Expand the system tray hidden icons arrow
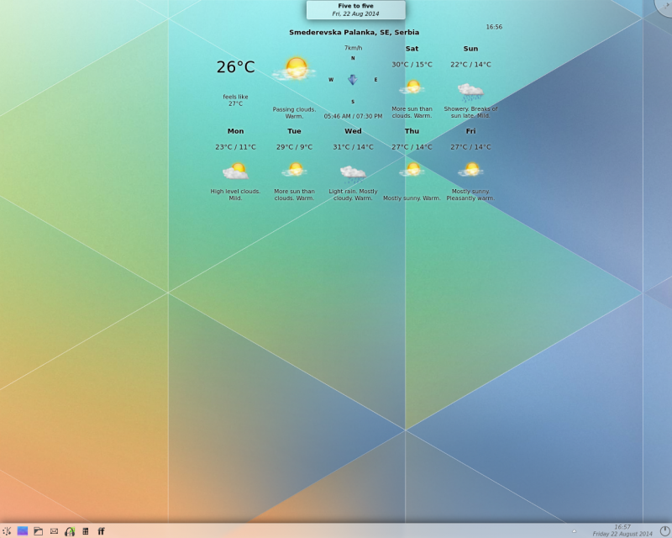 574,531
